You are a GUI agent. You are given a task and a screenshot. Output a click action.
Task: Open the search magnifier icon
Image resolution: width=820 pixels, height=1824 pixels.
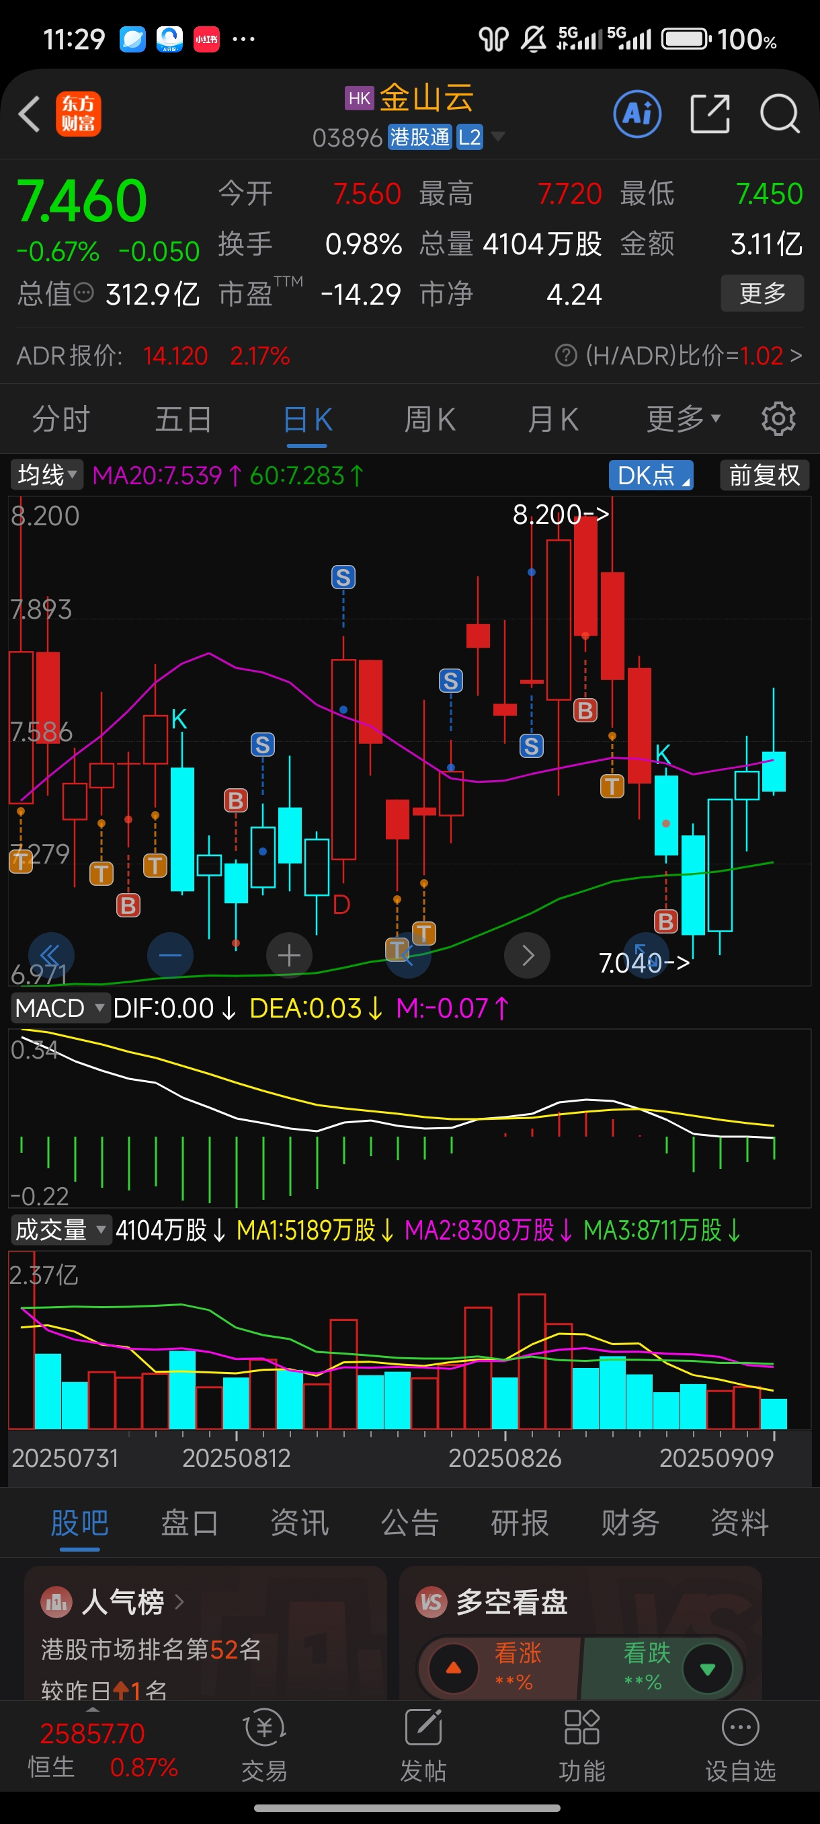(780, 113)
